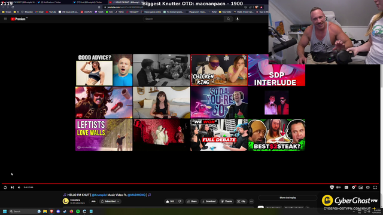Click the Show chat replay button

[288, 198]
